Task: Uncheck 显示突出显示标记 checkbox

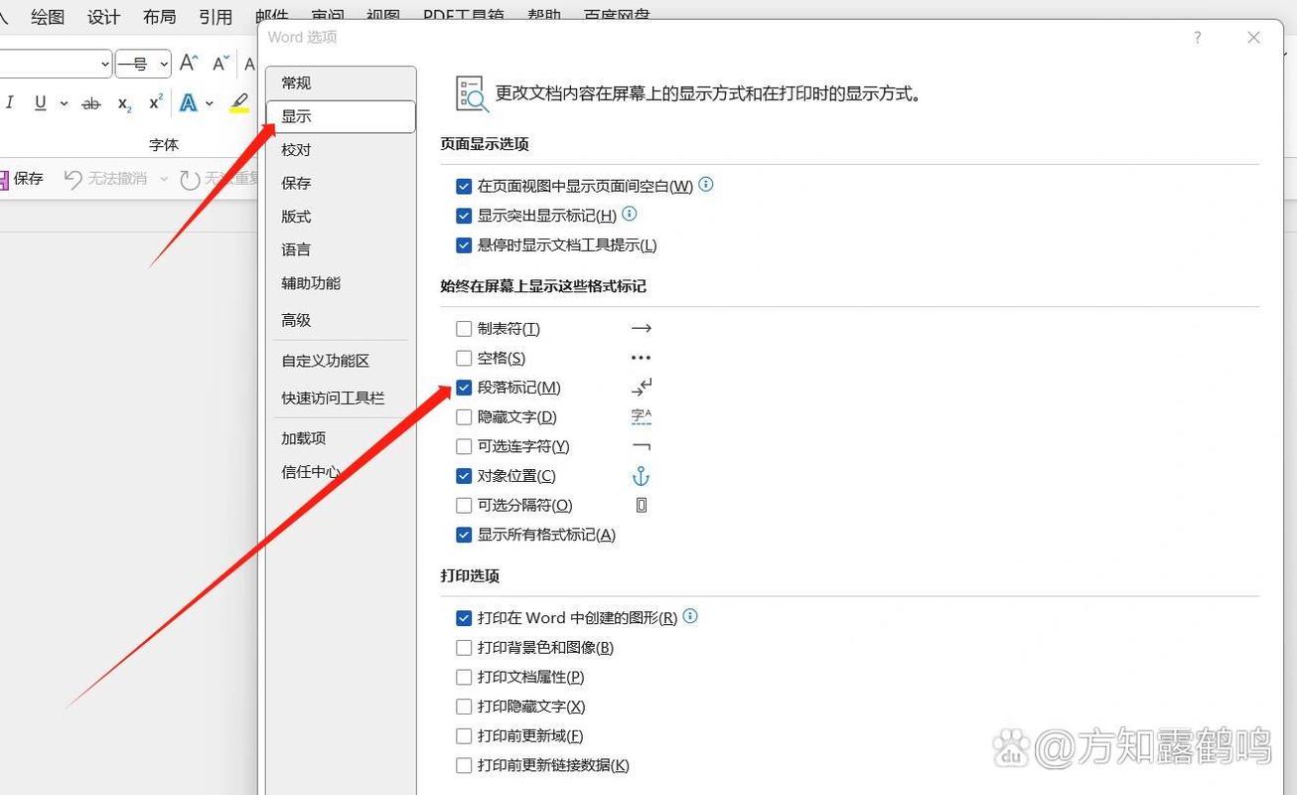Action: pos(464,216)
